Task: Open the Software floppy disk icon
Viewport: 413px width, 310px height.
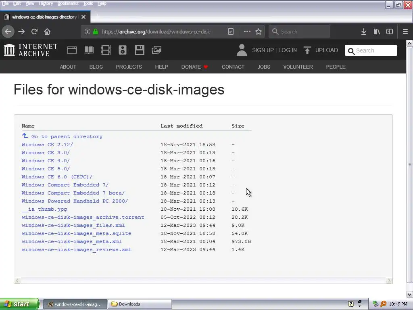Action: pos(139,50)
